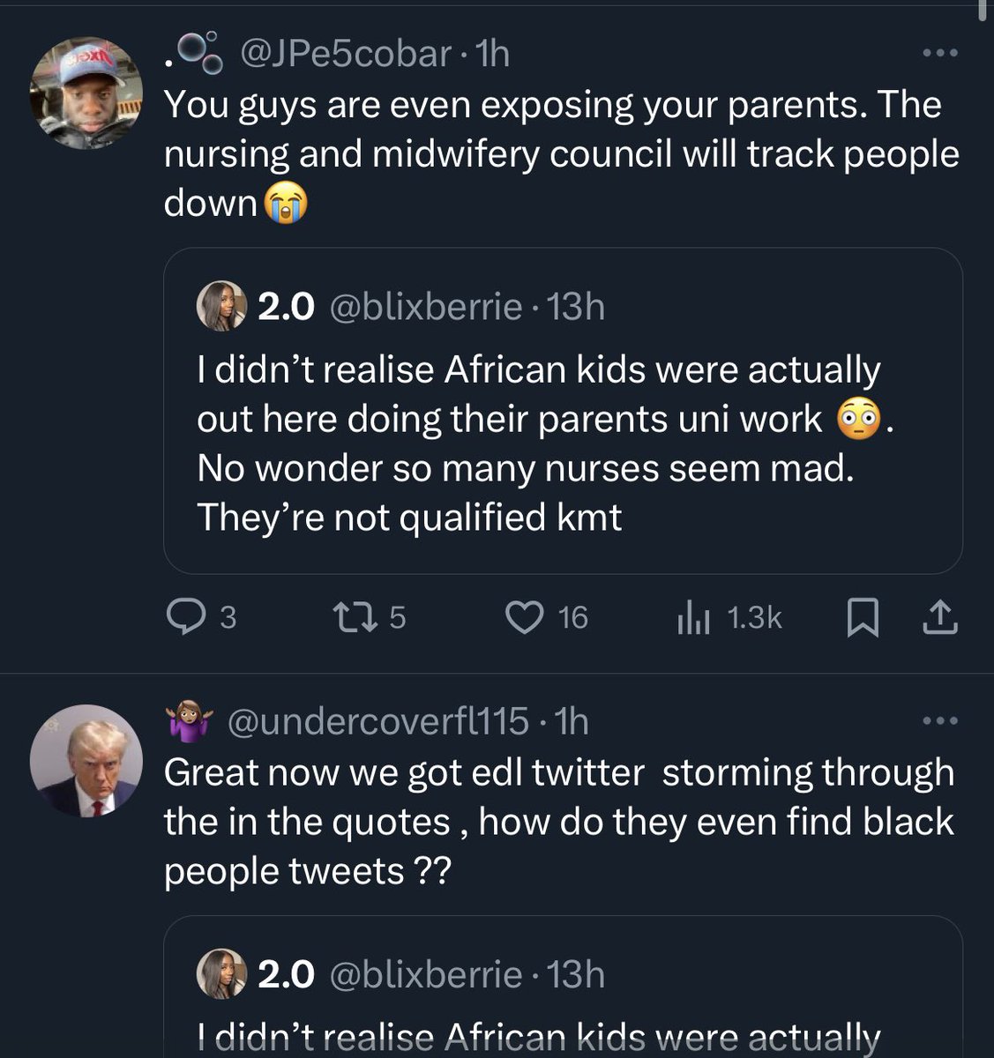The image size is (994, 1058).
Task: Open more options for @JPe5cobar tweet
Action: 939,54
